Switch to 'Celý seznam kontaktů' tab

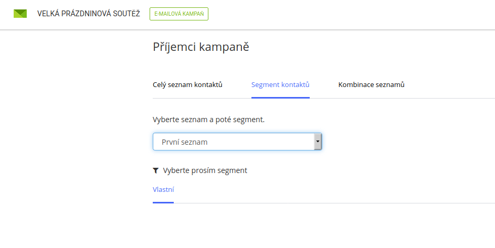pos(187,84)
